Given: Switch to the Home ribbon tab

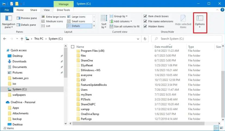Looking at the screenshot, I should (x=20, y=10).
